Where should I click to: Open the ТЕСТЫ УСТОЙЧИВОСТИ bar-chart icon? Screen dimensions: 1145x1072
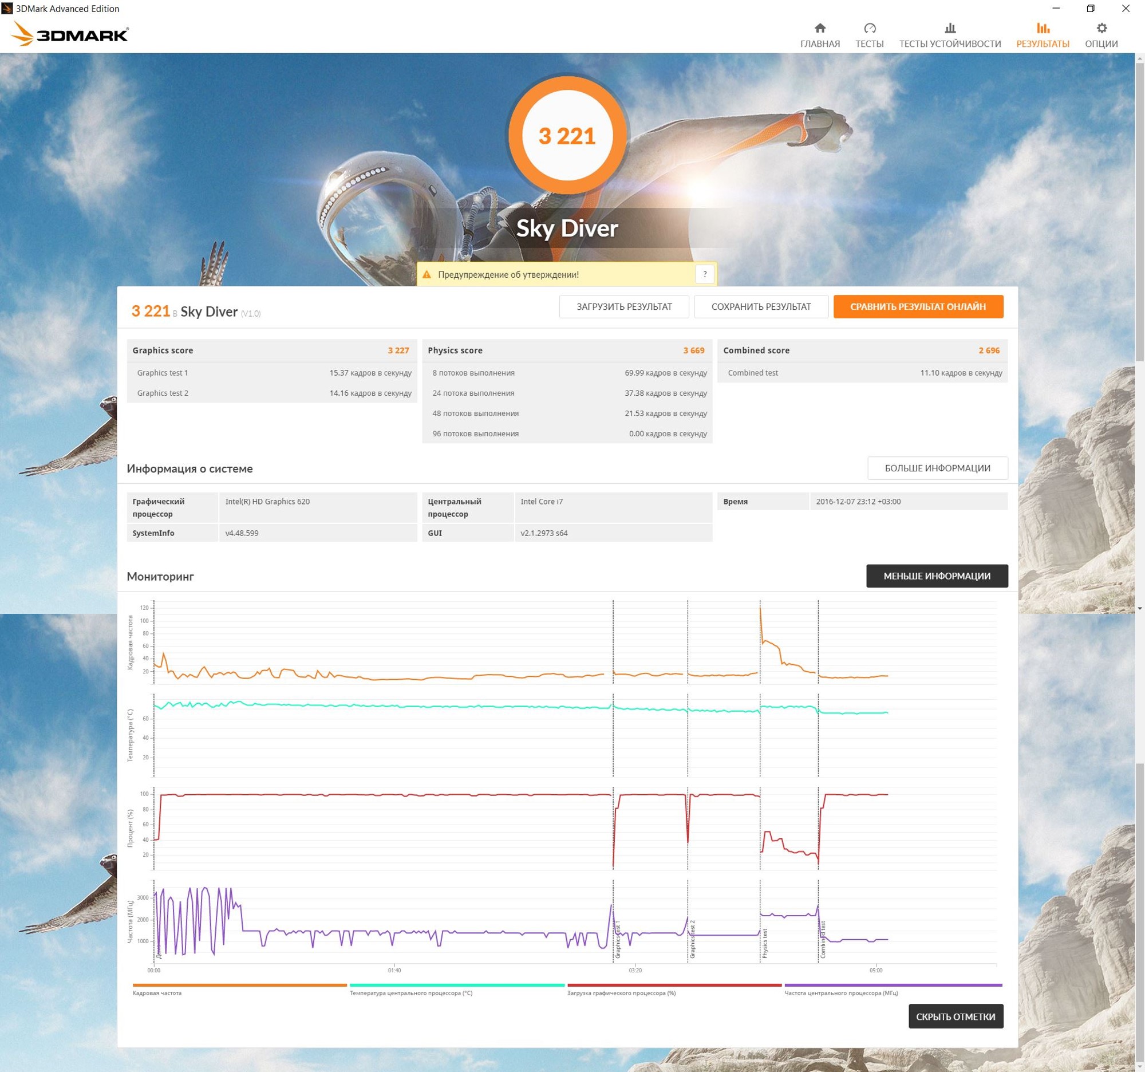pos(950,27)
